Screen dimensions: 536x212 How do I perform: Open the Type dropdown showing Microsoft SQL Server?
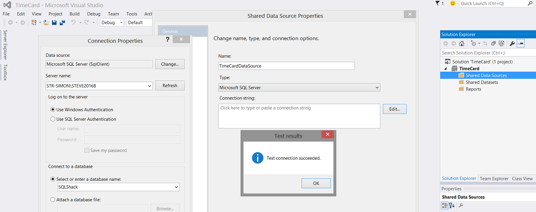pos(377,88)
